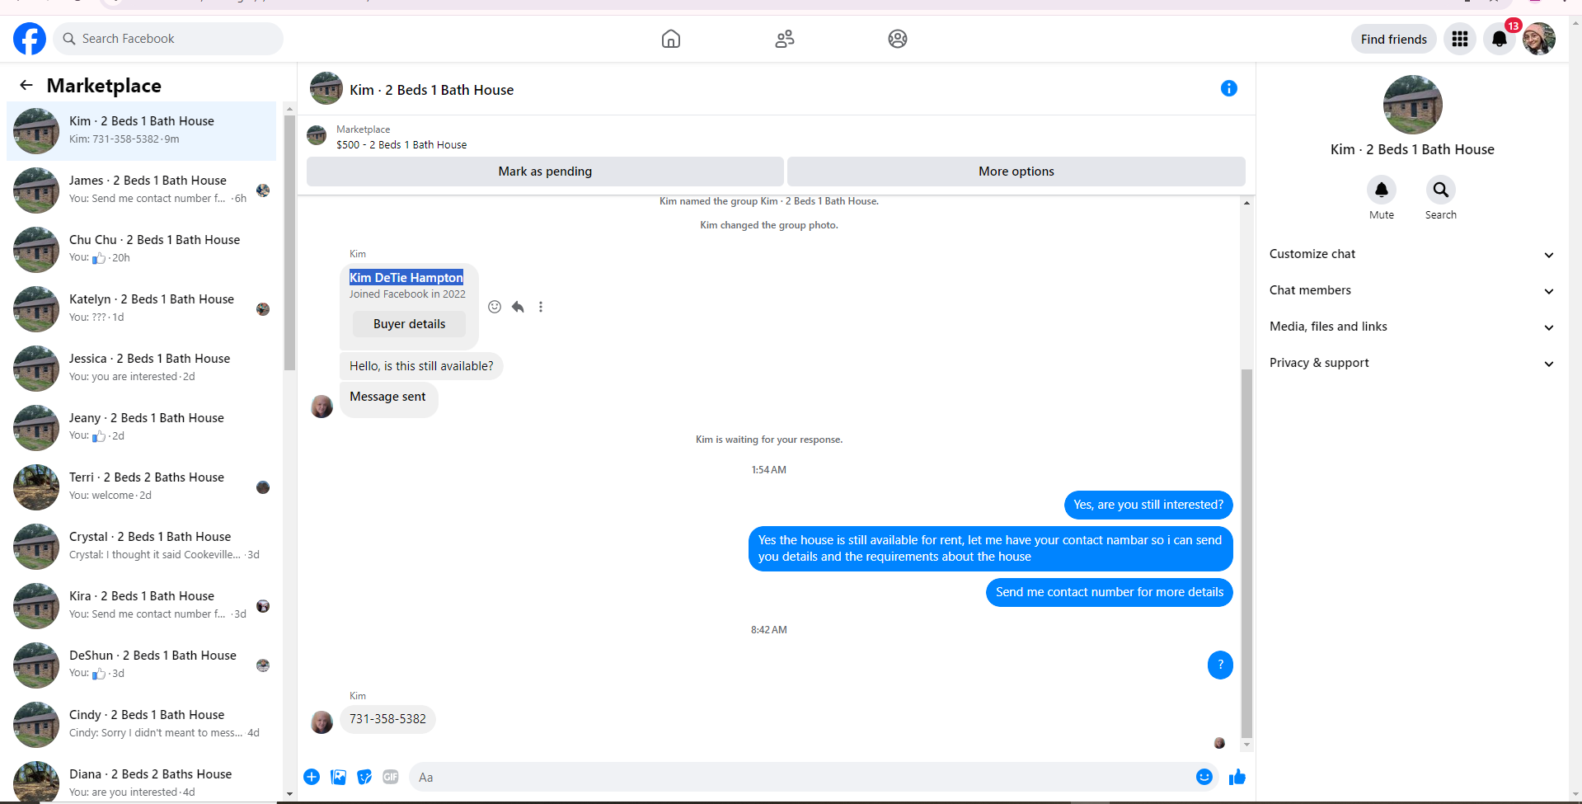Open DeShun conversation
Viewport: 1582px width, 804px height.
point(142,664)
